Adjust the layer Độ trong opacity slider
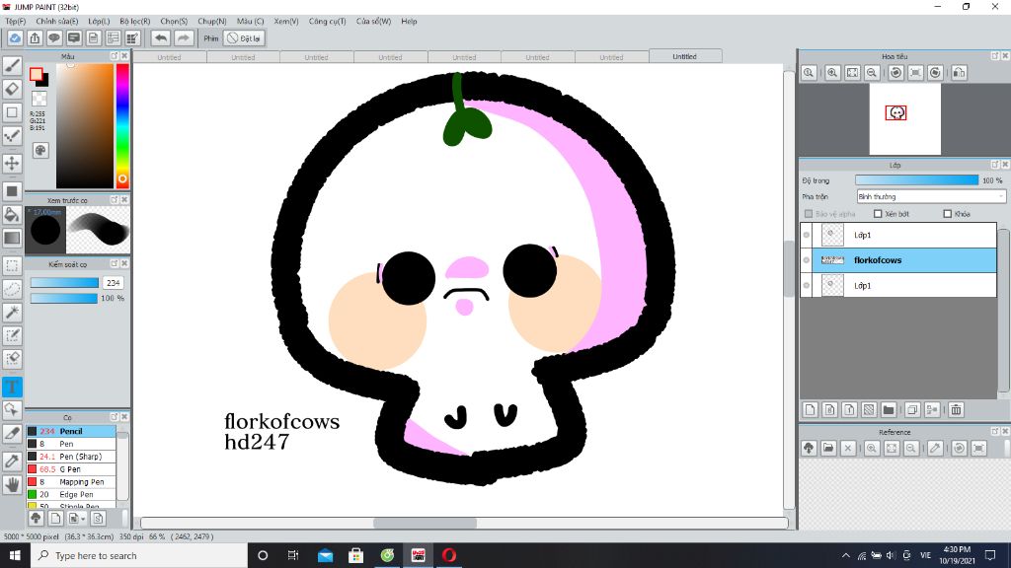Viewport: 1011px width, 568px height. click(x=916, y=180)
